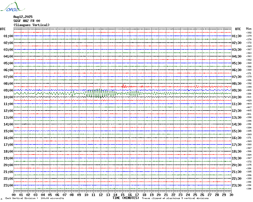Viewport: 253px width, 202px height.
Task: Click the 20:00 hour label
Action: 8,165
